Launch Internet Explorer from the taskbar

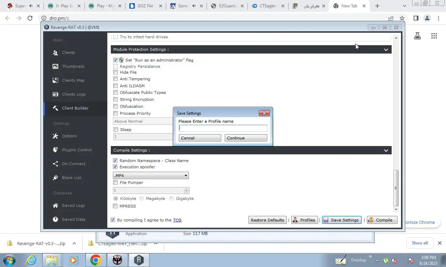coord(31,260)
